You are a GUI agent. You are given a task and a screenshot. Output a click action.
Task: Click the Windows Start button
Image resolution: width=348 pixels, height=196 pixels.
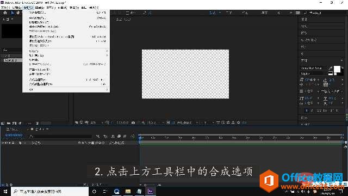click(5, 191)
